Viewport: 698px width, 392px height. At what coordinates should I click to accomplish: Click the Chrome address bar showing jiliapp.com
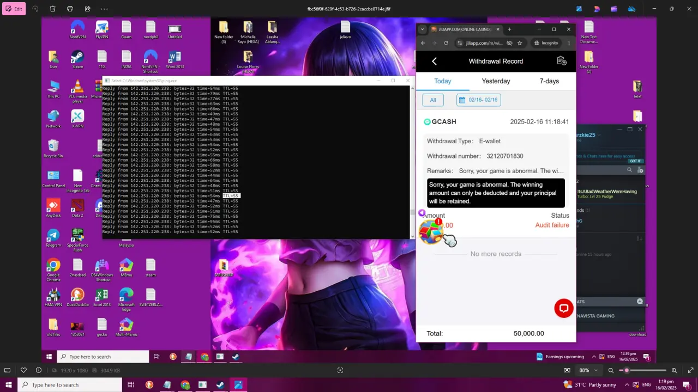485,43
